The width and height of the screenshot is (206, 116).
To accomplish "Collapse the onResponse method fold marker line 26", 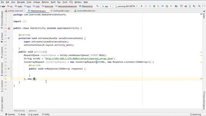I will [13, 69].
